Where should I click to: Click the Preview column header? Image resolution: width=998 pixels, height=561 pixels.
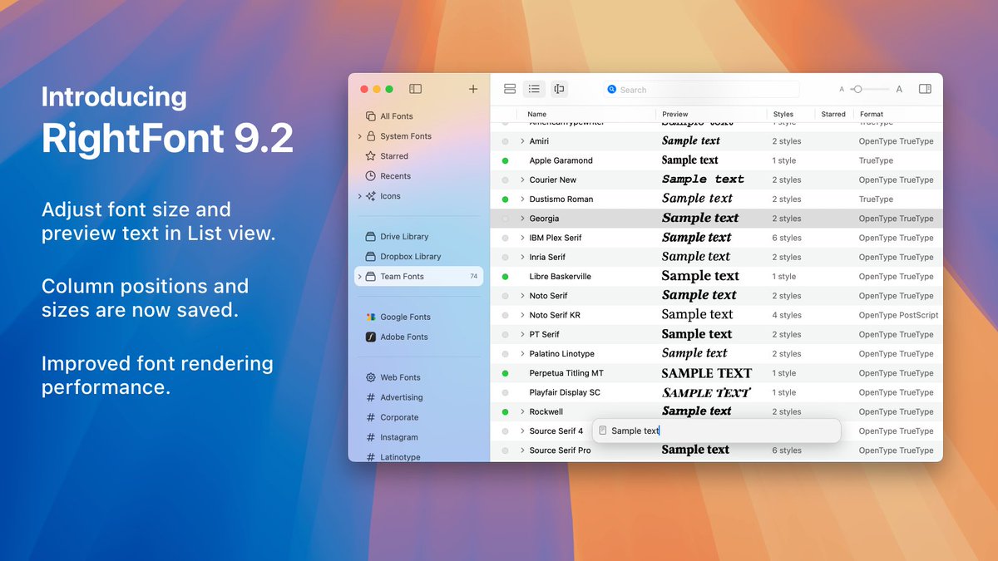[x=675, y=115]
